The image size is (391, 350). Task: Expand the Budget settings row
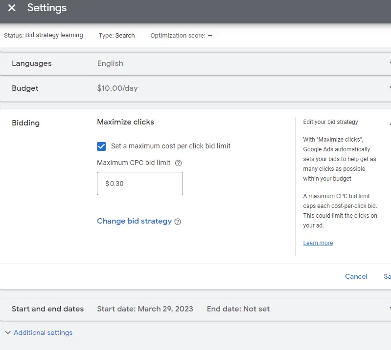(389, 88)
